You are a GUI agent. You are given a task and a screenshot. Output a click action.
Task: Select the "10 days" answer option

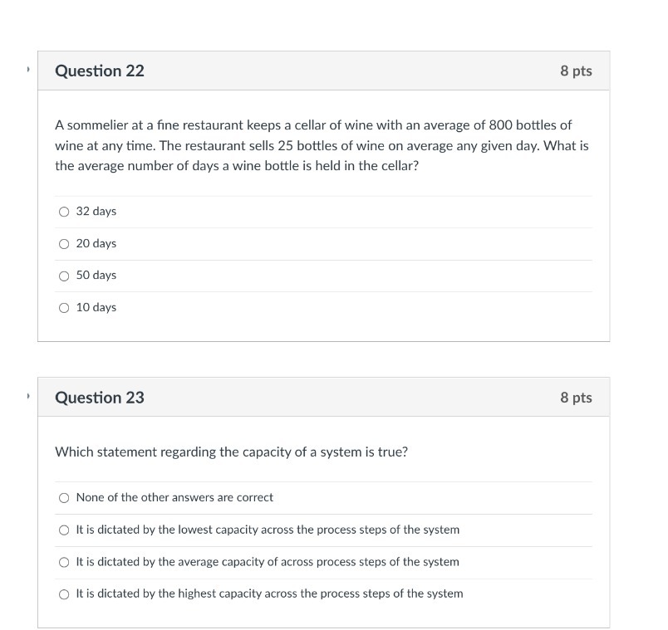64,307
